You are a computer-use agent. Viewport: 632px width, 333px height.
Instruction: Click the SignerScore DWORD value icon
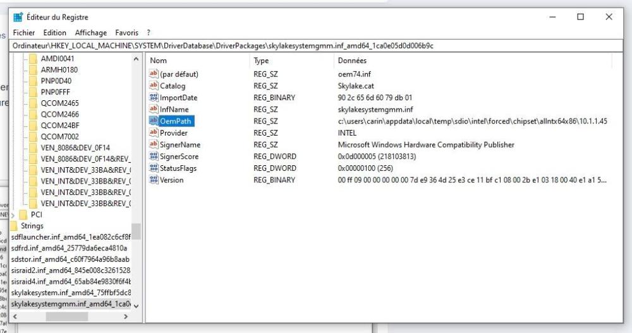pos(154,156)
